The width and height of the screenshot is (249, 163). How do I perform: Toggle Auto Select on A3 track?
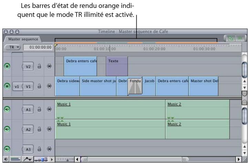(x=49, y=149)
